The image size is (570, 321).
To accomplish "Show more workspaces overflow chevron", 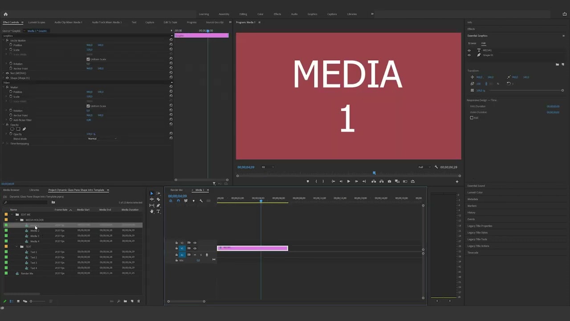I will click(372, 14).
